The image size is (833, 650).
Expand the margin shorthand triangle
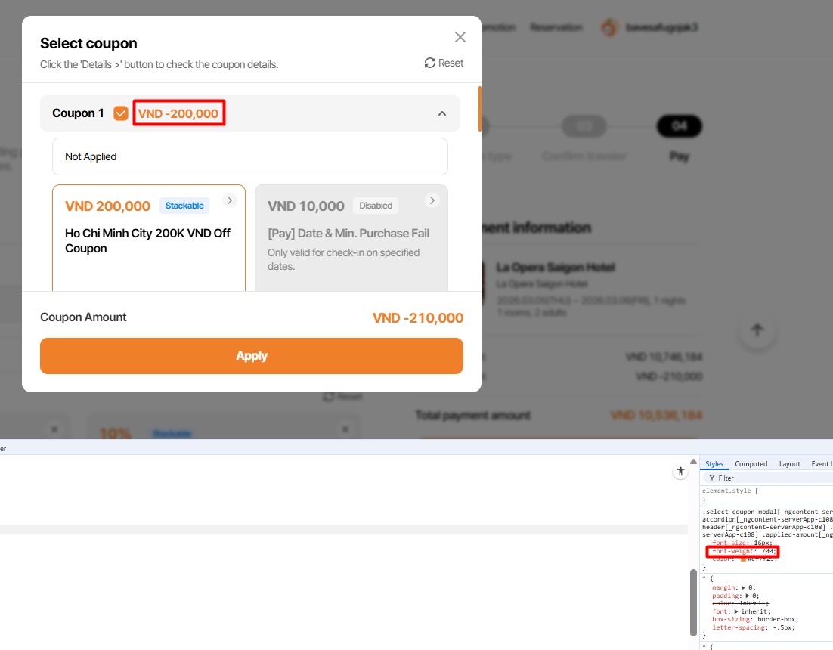pos(743,587)
